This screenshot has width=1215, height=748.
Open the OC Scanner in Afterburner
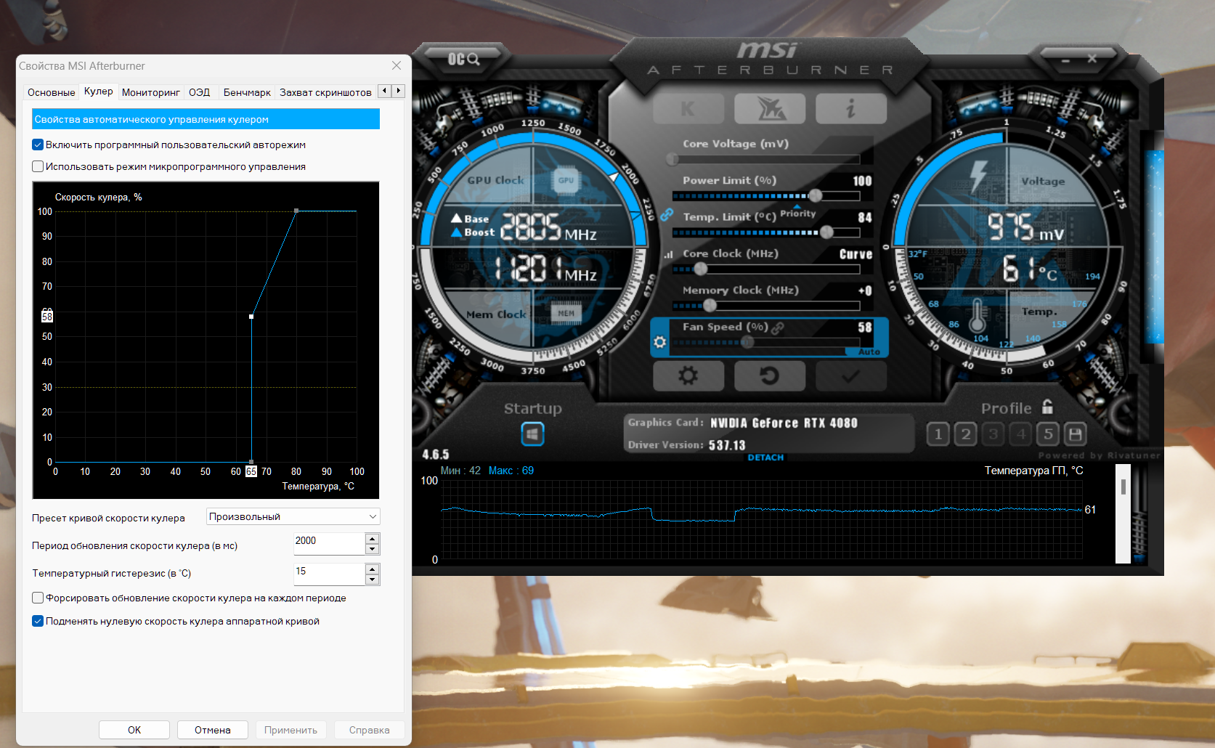[463, 59]
